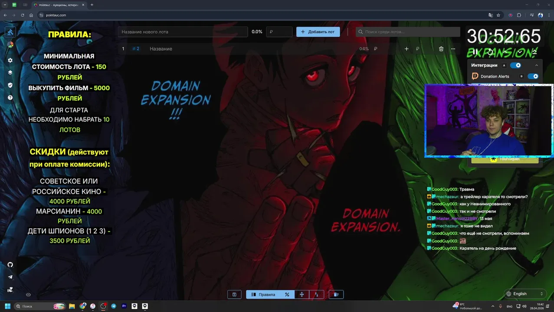Toggle the percent button in bottom toolbar
The image size is (554, 312).
coord(287,295)
